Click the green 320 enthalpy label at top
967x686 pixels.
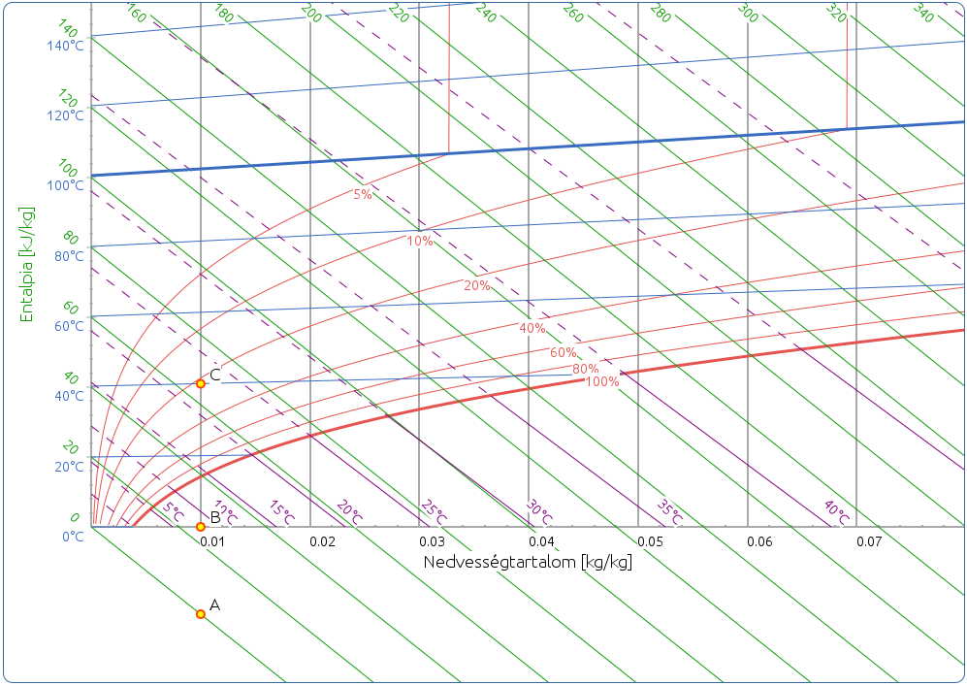point(836,13)
